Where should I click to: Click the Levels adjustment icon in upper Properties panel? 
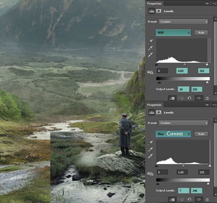pyautogui.click(x=152, y=11)
